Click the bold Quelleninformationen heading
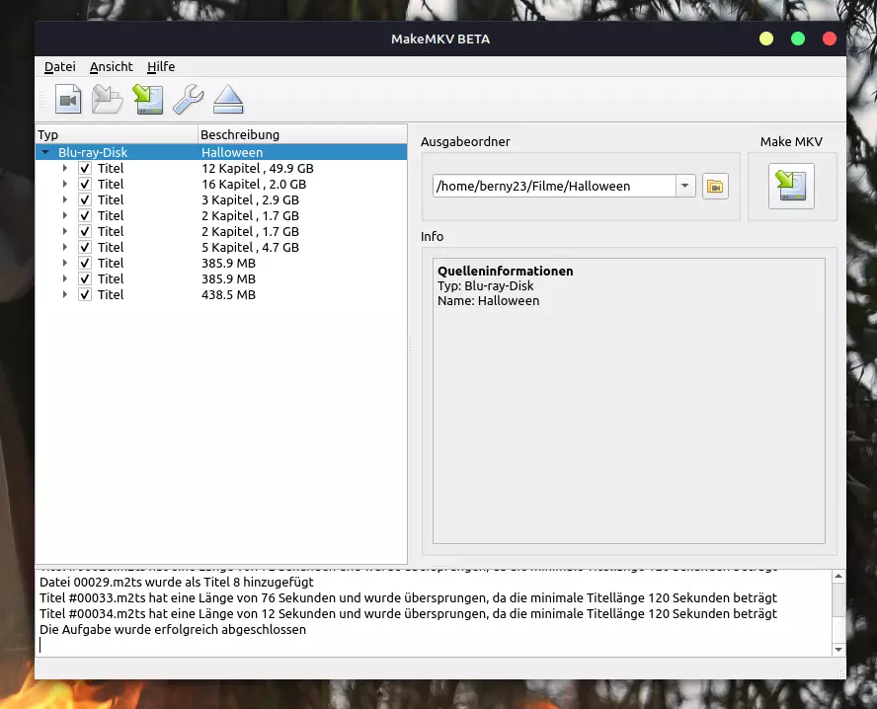The image size is (877, 709). (505, 272)
